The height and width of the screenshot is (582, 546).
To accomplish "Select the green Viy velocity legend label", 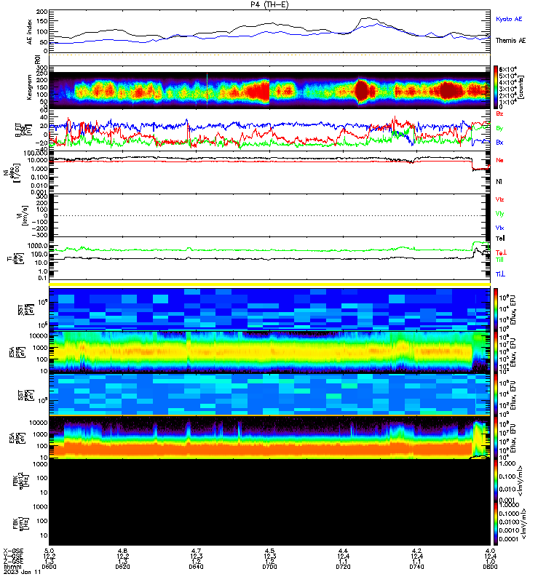I will coord(499,214).
